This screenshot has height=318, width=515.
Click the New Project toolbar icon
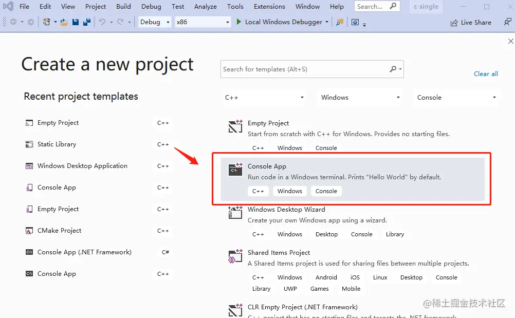46,22
